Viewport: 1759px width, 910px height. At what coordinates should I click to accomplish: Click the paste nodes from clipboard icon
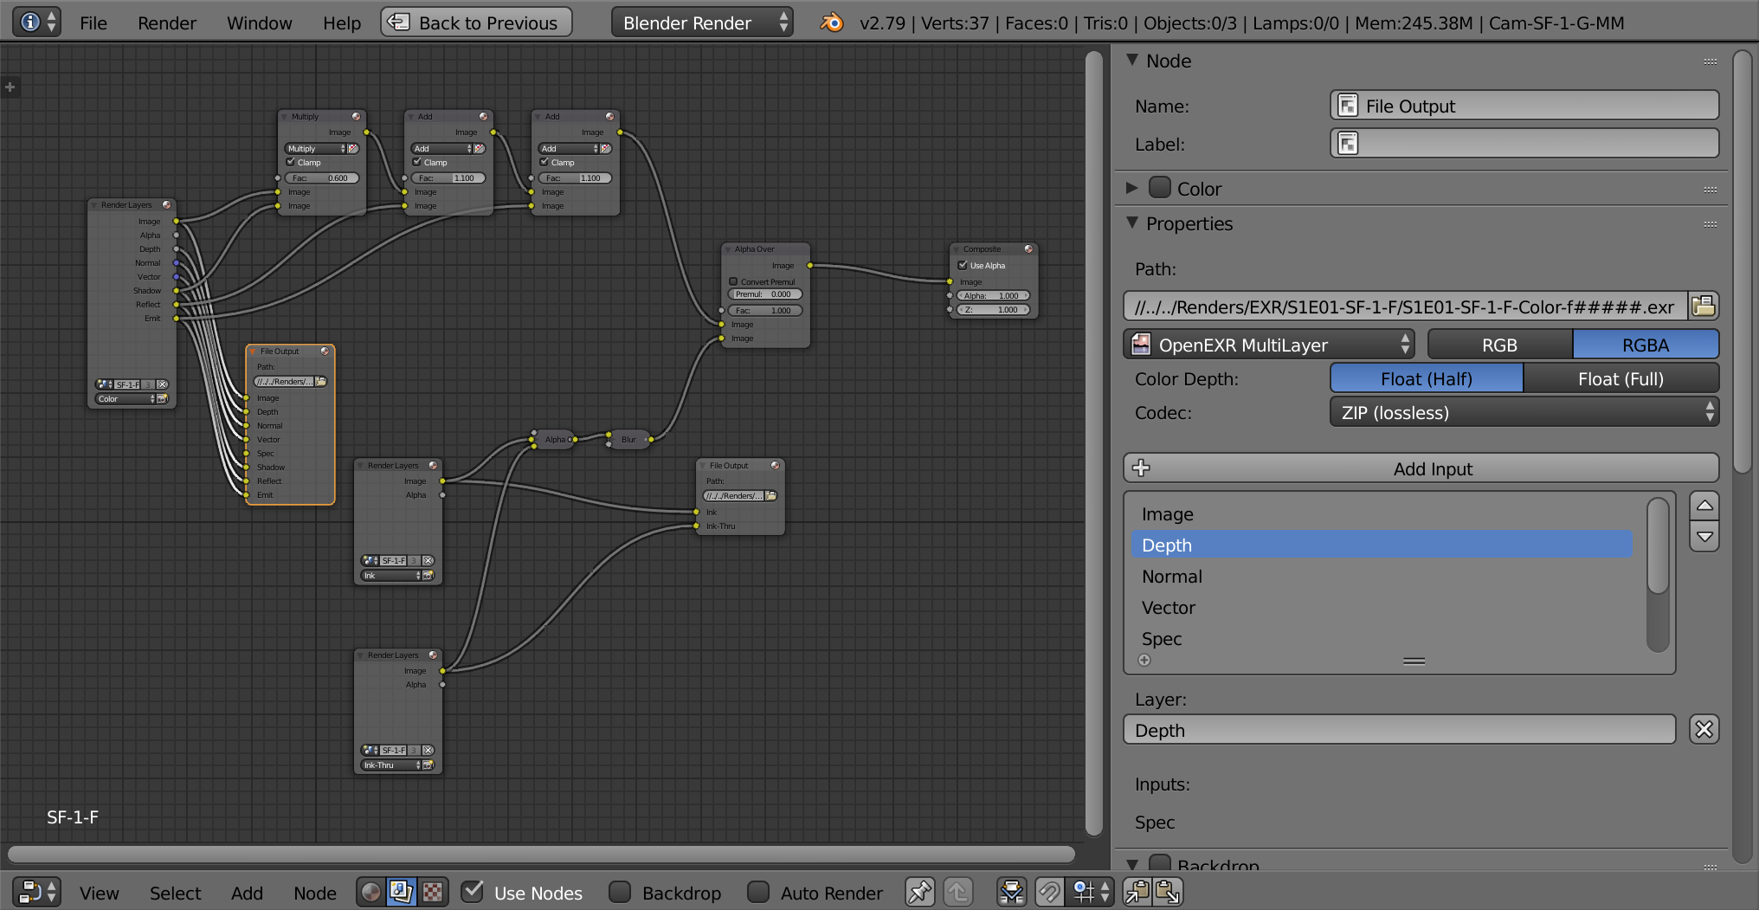click(x=1168, y=892)
